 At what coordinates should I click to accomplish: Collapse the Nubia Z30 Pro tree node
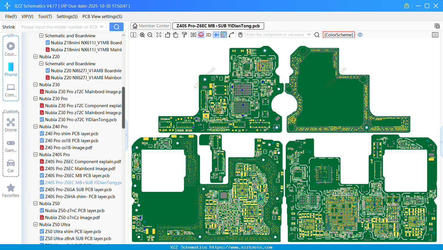click(x=35, y=99)
